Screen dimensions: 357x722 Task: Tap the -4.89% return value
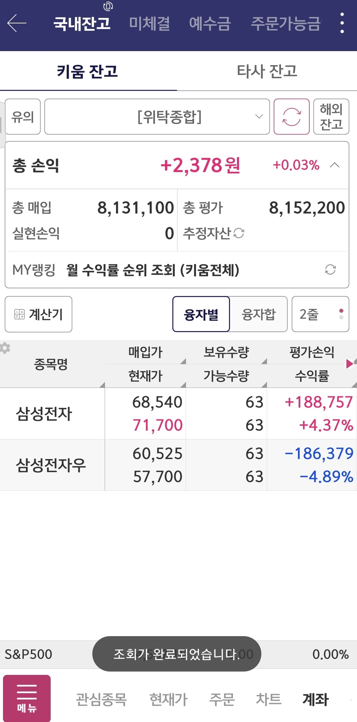326,476
